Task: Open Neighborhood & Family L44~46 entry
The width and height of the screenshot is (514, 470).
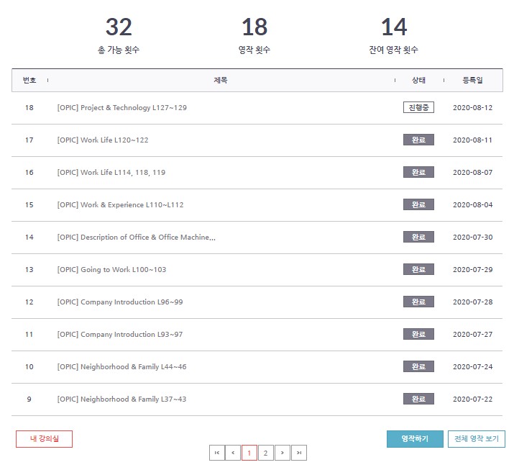Action: point(121,367)
